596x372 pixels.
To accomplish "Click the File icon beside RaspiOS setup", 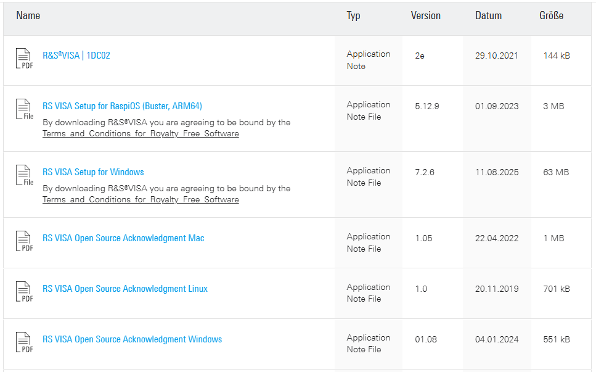I will click(x=24, y=109).
